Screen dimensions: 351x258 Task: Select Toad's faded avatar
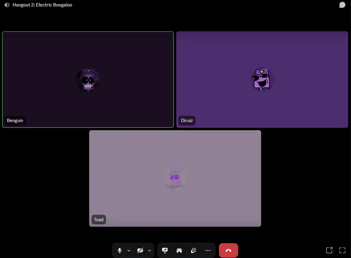tap(175, 178)
